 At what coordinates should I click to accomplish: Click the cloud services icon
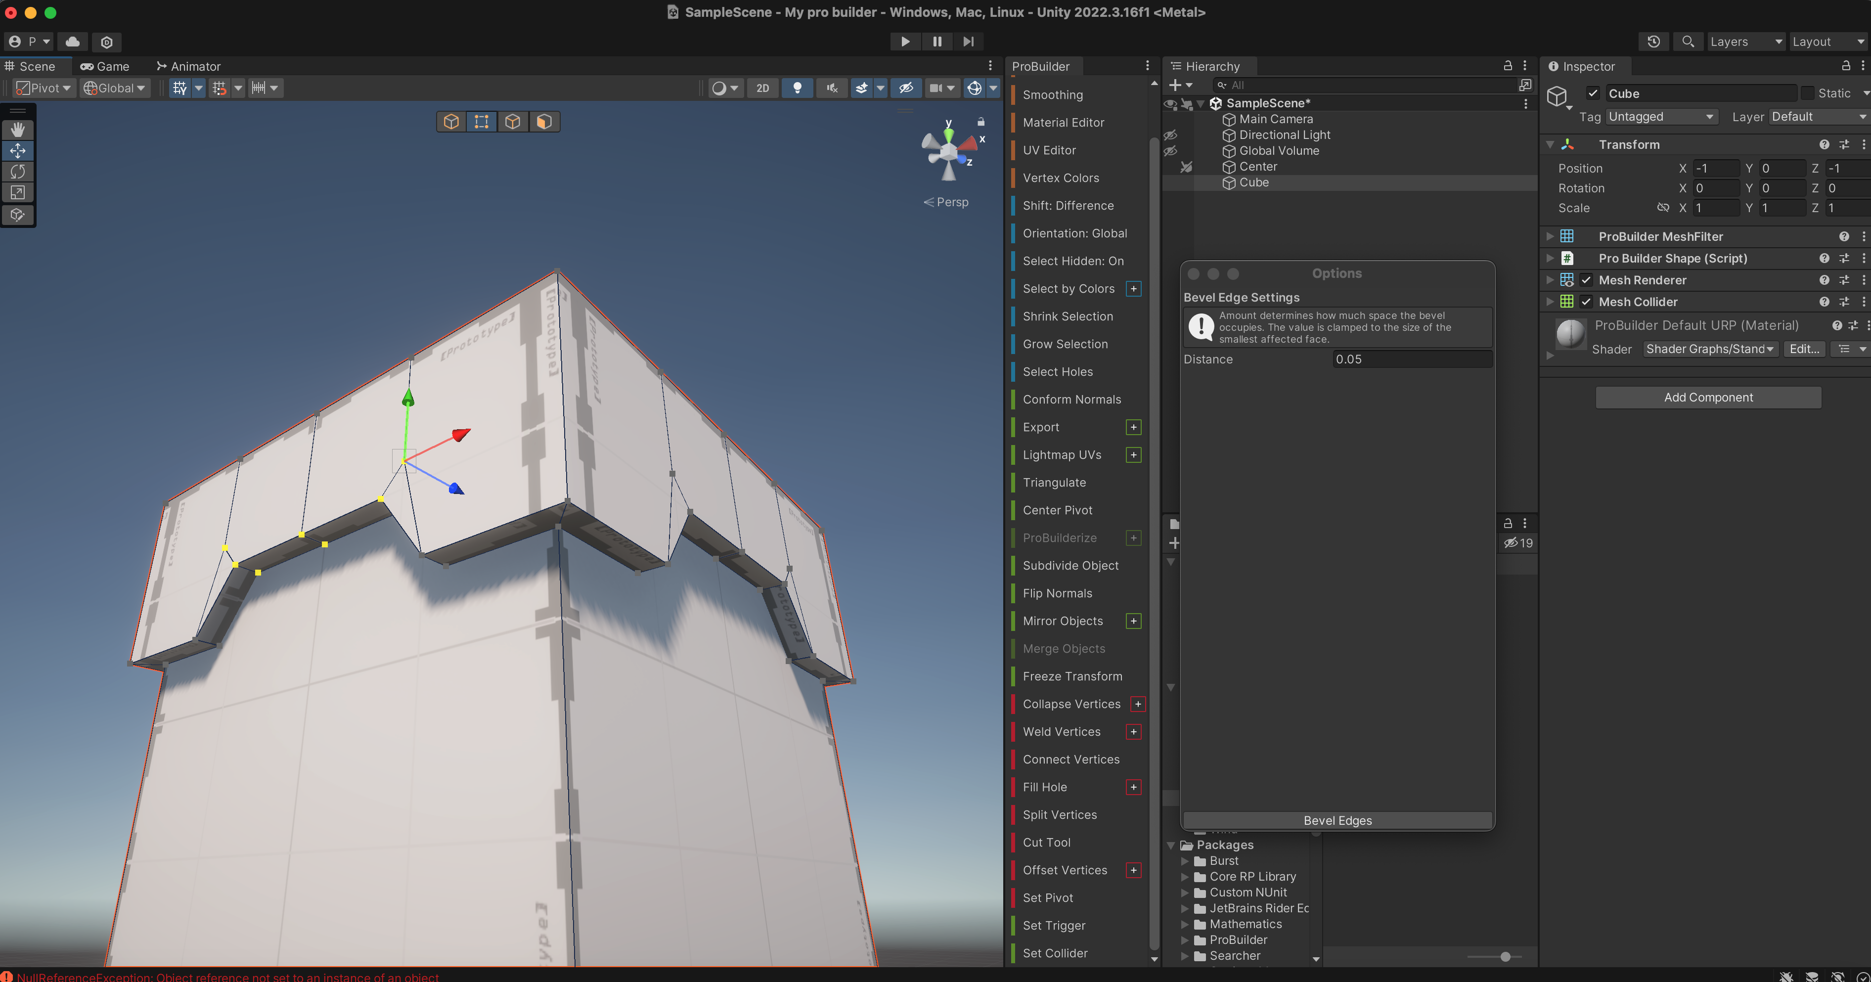(73, 42)
